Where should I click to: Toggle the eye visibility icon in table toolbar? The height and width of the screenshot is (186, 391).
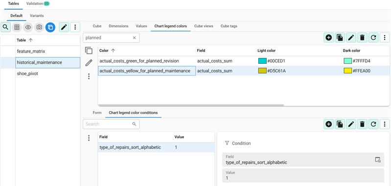28,27
